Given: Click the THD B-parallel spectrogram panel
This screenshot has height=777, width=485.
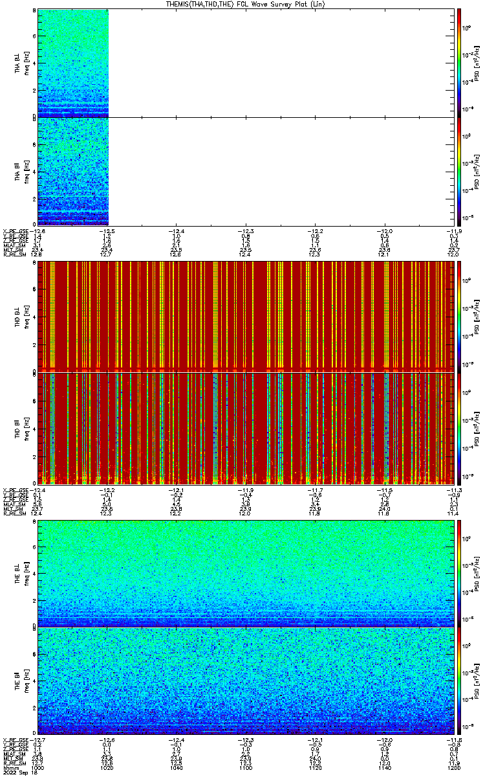Looking at the screenshot, I should click(x=245, y=428).
